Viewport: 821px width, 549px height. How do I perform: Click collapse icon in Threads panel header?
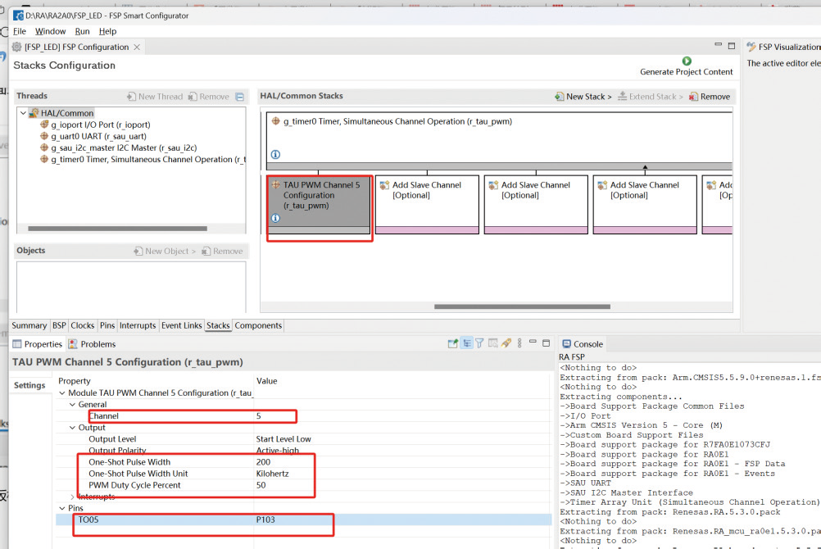pos(239,97)
